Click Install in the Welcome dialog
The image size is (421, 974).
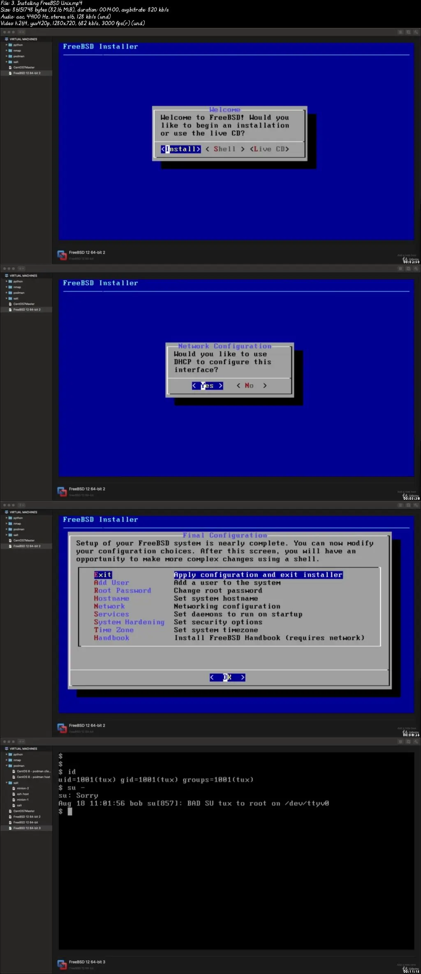point(181,149)
